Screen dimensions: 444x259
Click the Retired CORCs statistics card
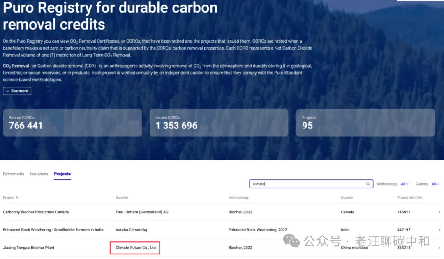tap(72, 123)
